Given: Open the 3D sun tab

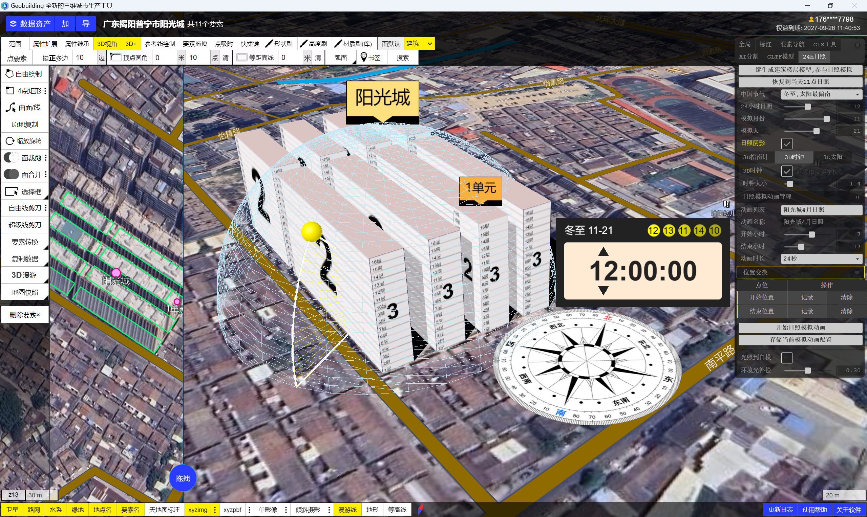Looking at the screenshot, I should tap(832, 157).
